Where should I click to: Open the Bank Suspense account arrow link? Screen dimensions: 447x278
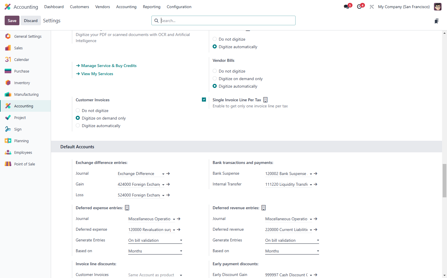316,174
